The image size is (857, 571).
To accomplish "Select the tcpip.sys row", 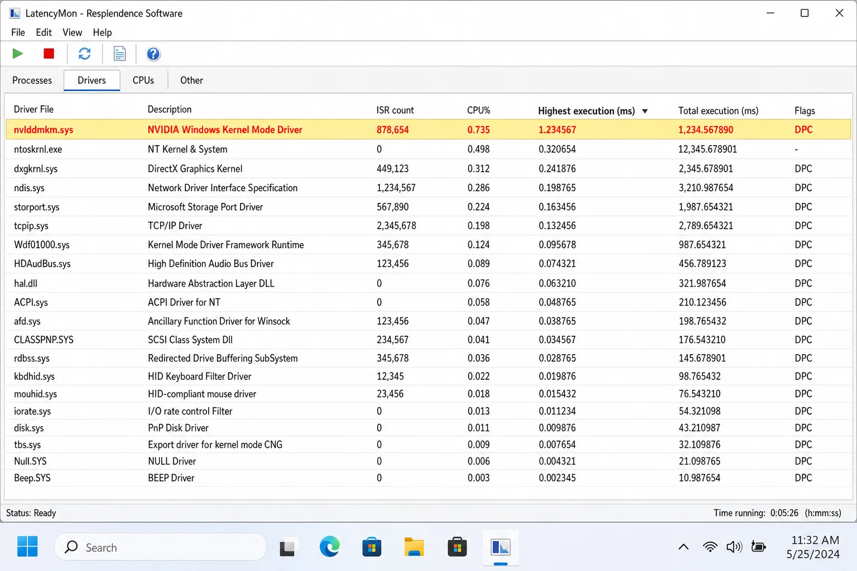I will (428, 225).
